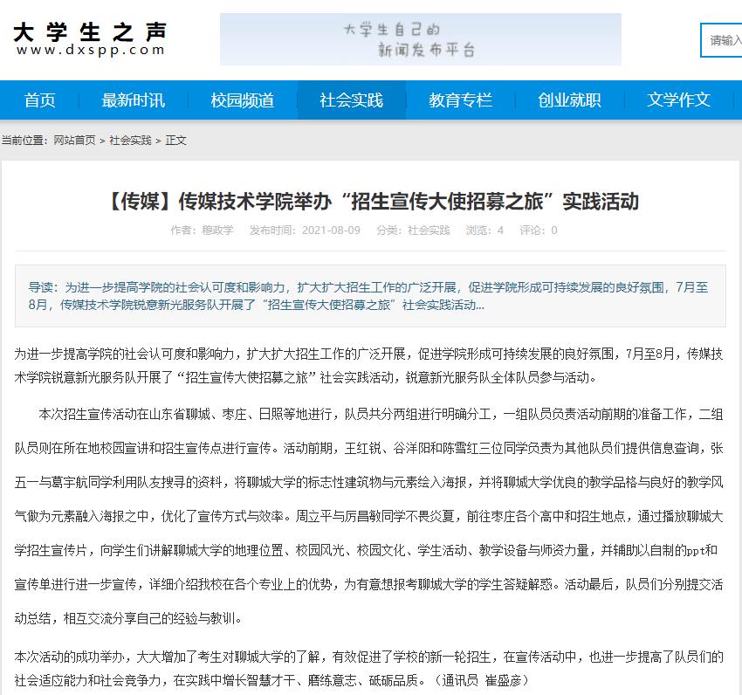Open 社会实践 in the blue navigation bar
Viewport: 742px width, 695px height.
[x=351, y=100]
